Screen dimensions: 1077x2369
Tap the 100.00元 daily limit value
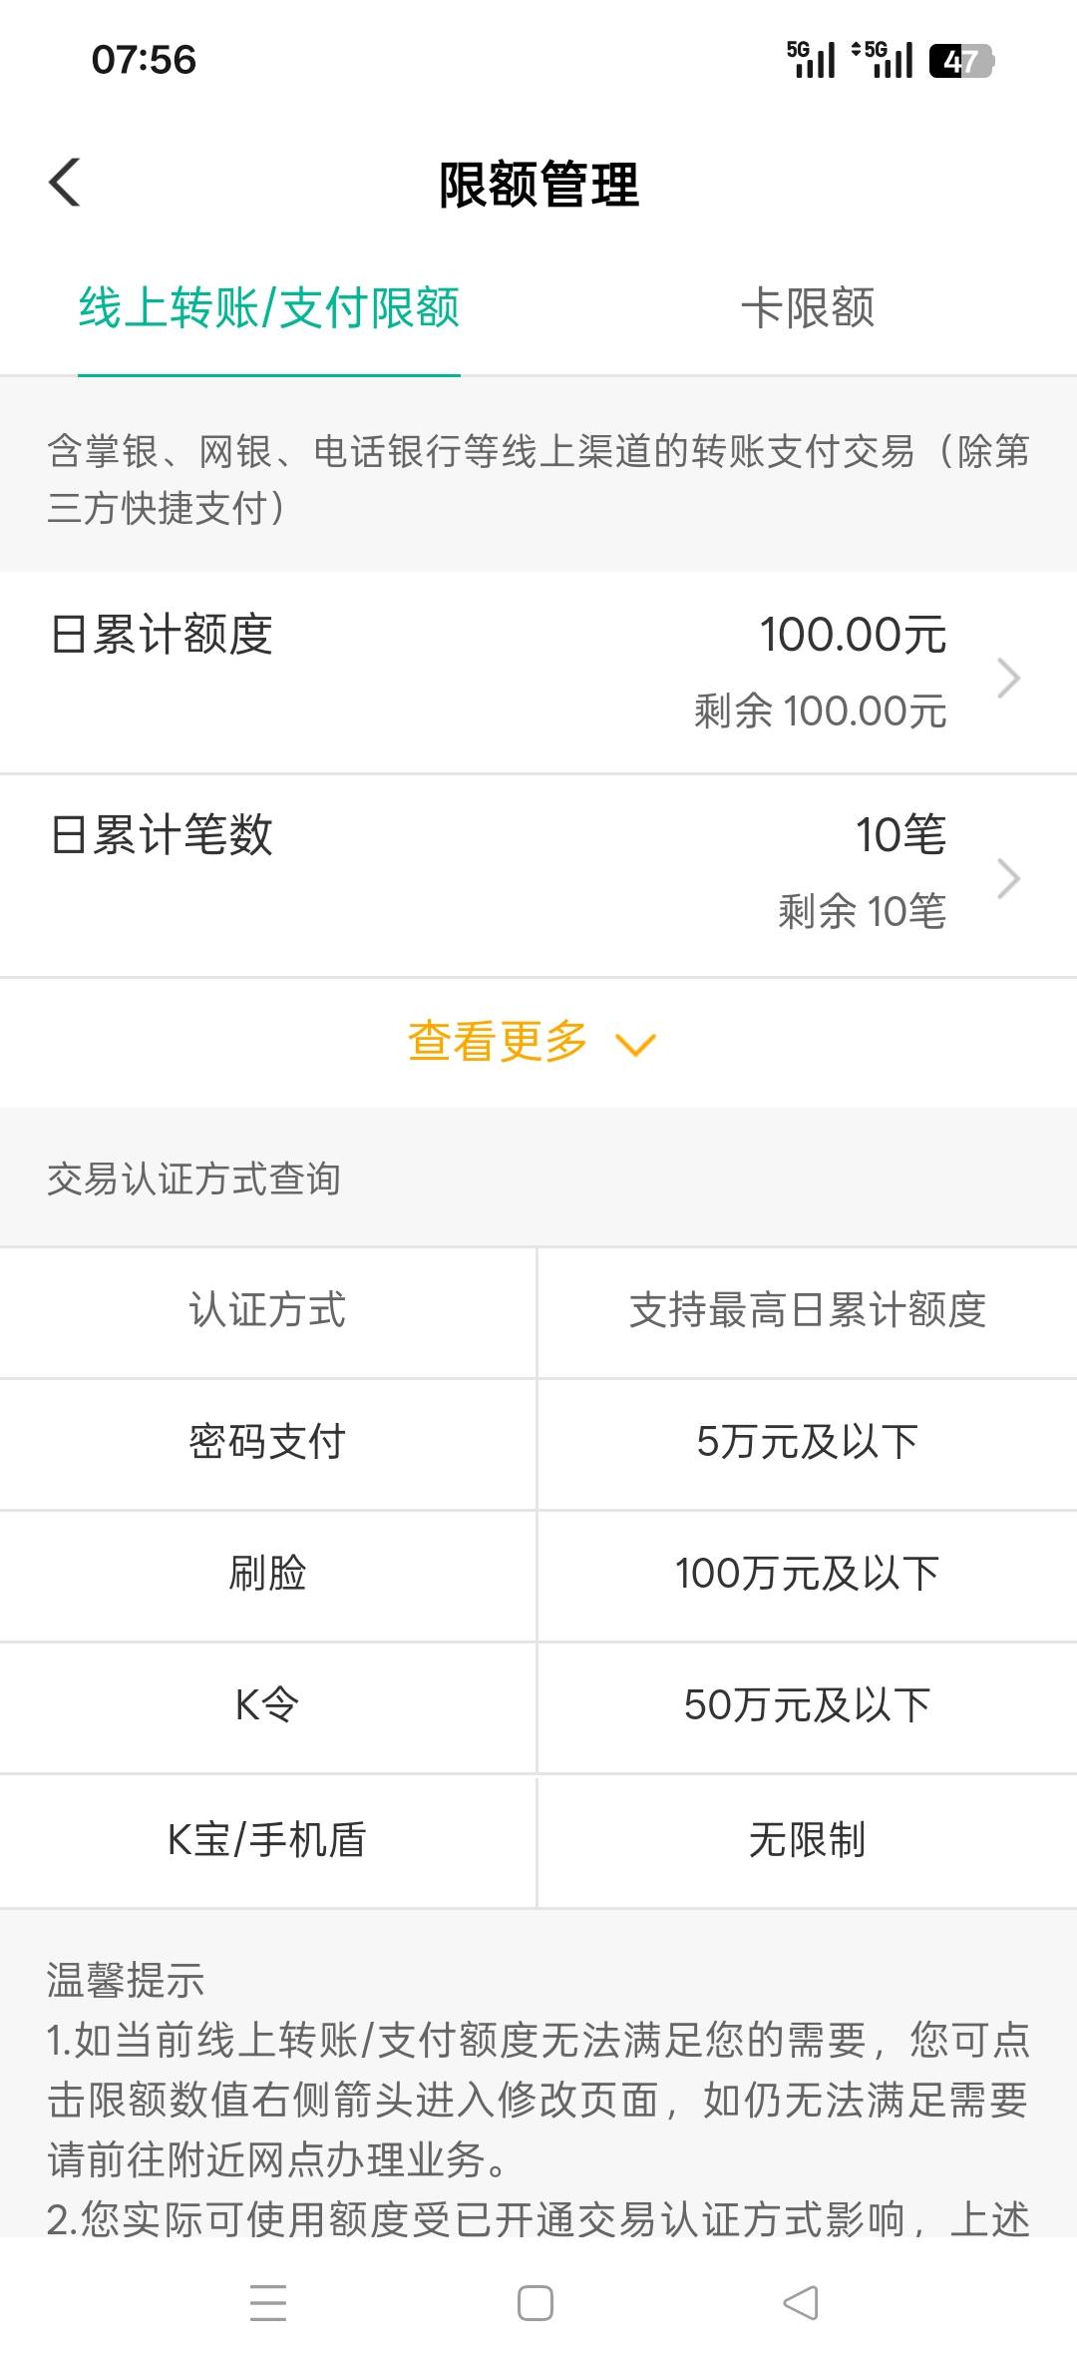point(853,635)
